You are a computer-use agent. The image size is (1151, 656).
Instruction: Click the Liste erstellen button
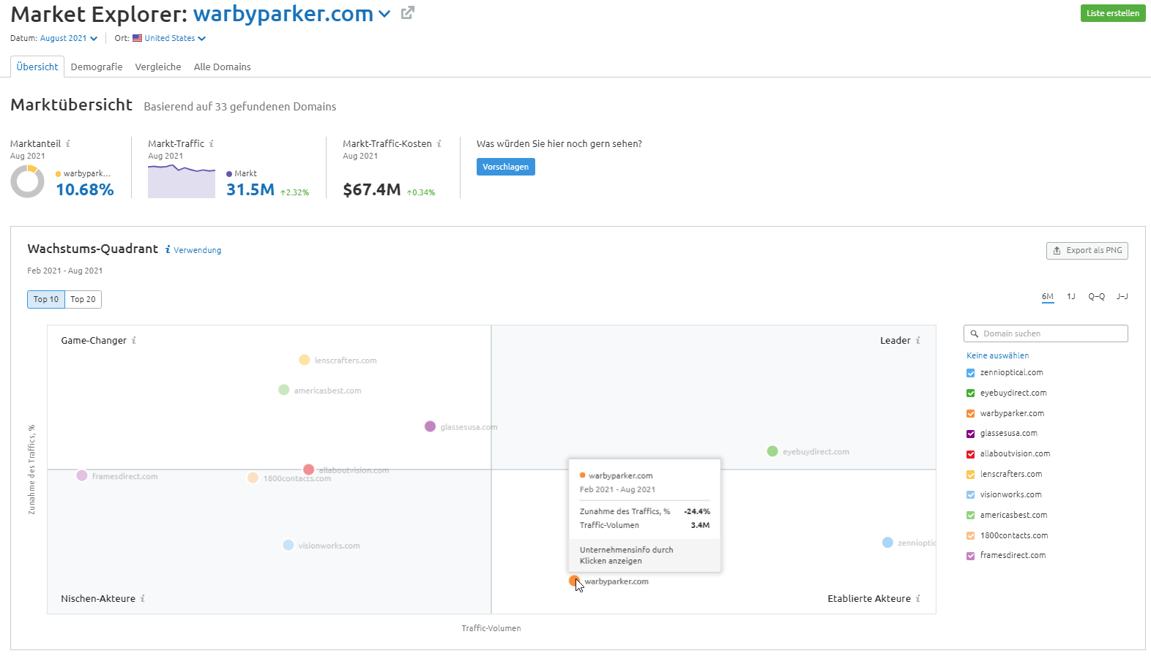click(1113, 13)
